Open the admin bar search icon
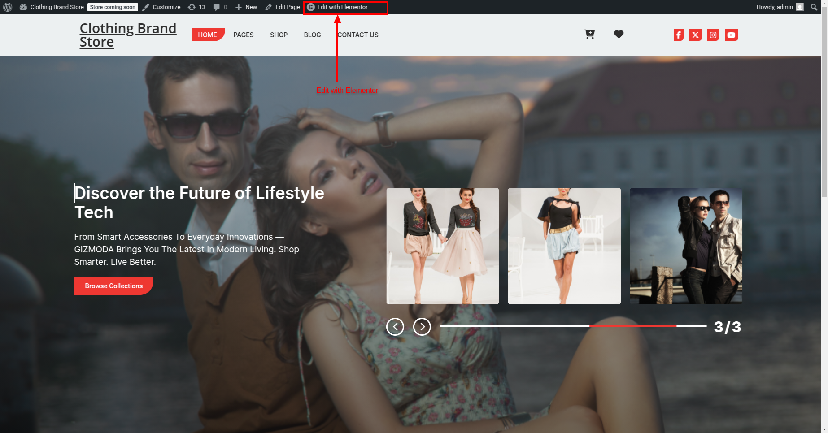 [x=814, y=7]
